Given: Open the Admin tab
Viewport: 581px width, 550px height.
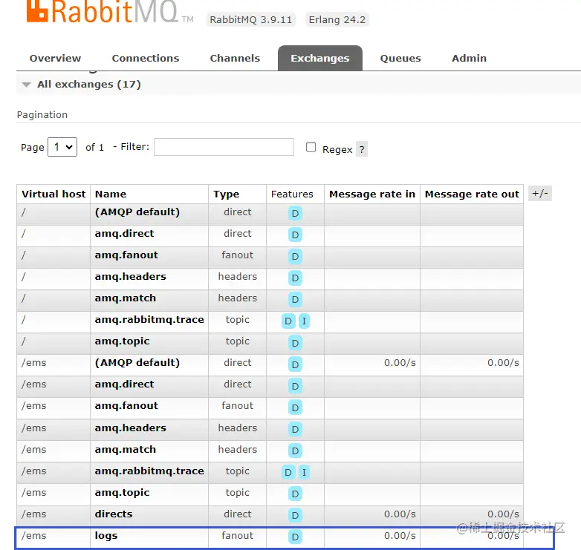Looking at the screenshot, I should [x=469, y=58].
